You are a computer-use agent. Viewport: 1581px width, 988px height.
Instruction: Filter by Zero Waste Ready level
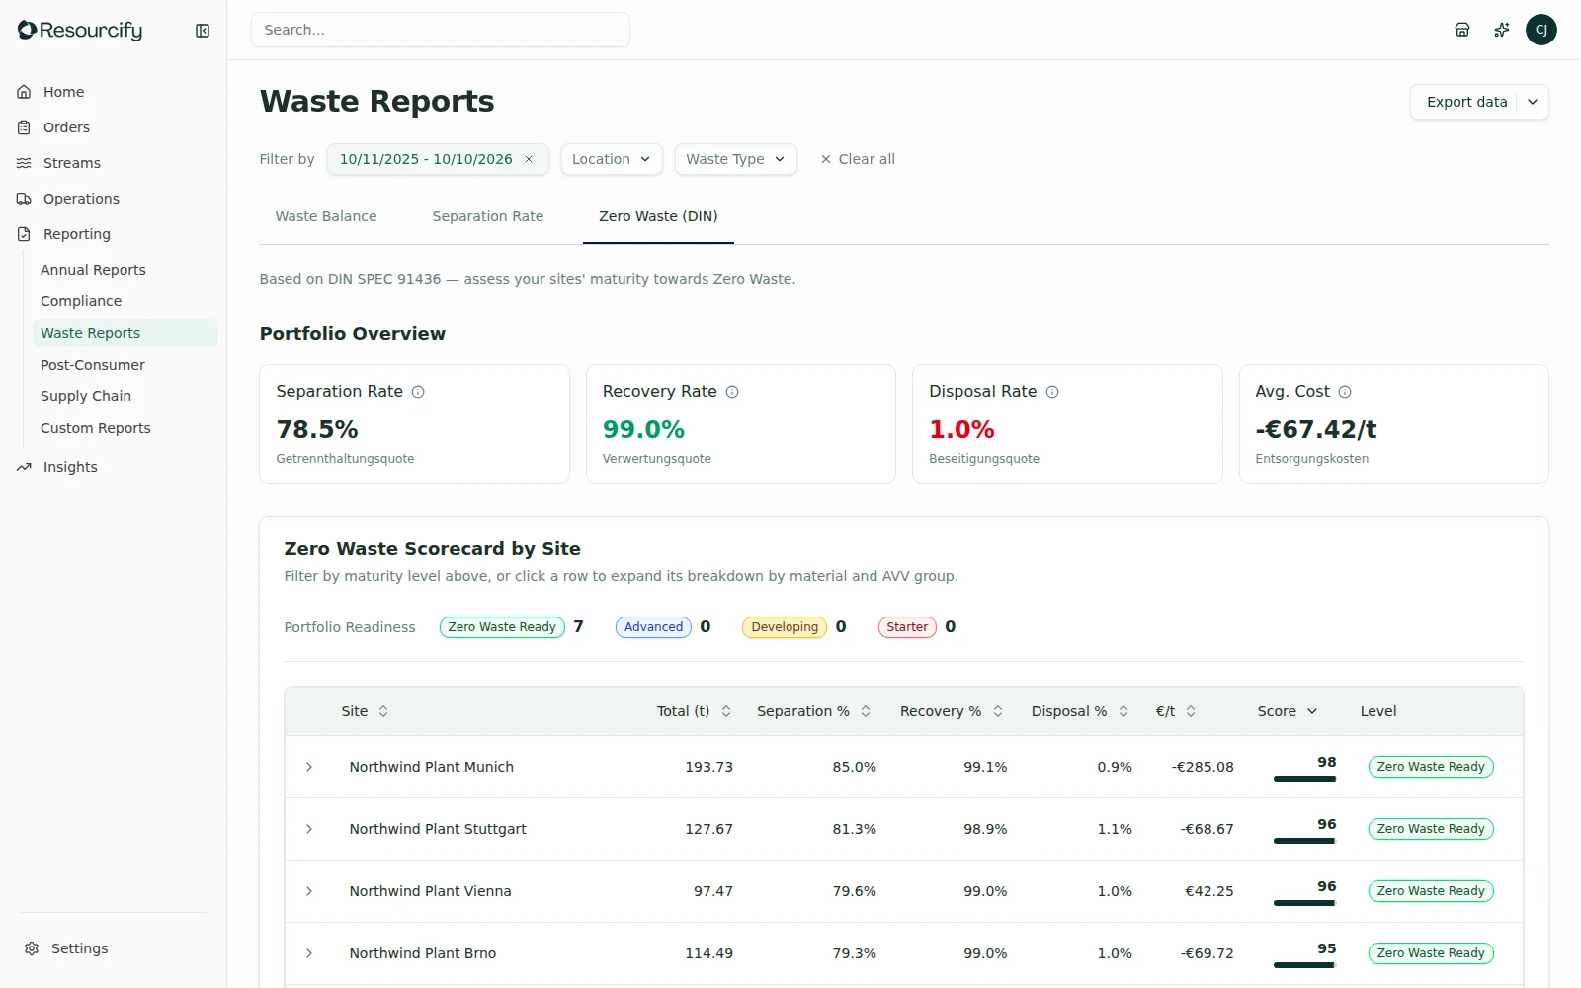(502, 627)
